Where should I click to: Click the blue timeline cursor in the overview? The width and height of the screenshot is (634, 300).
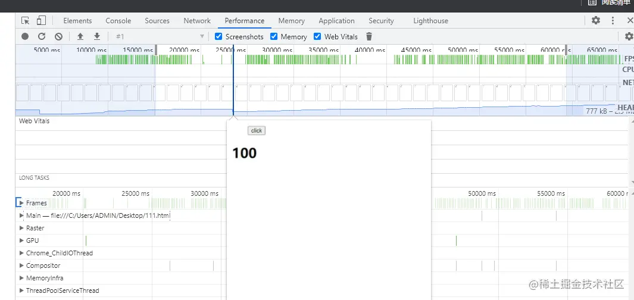(233, 80)
